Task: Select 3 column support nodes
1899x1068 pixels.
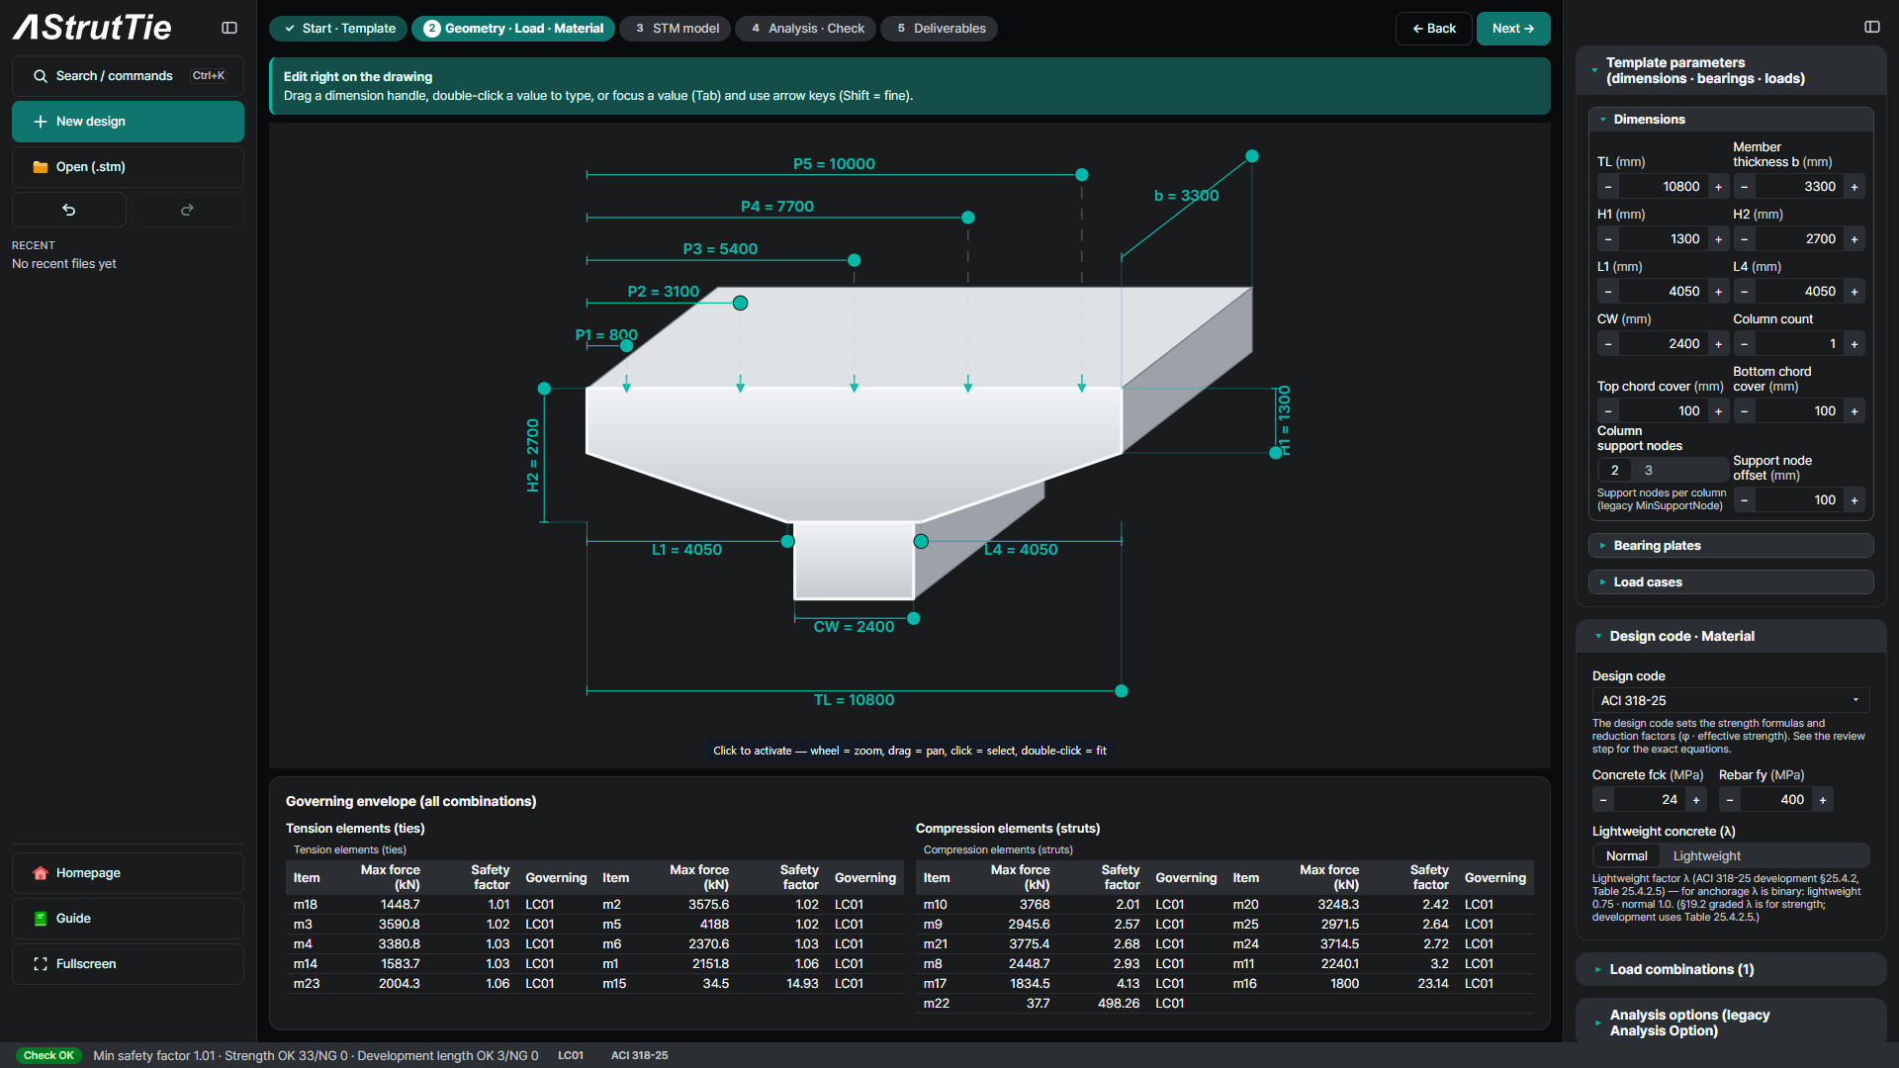Action: pos(1648,471)
